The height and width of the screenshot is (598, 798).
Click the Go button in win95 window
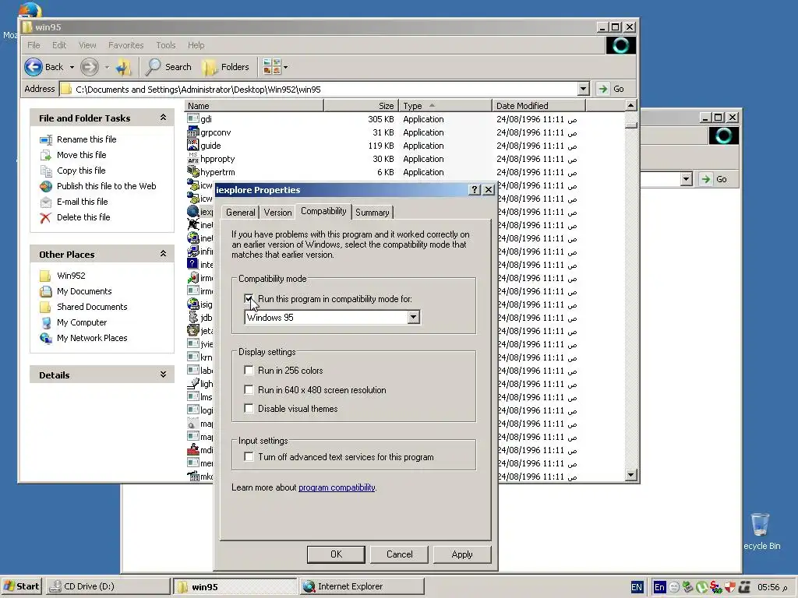611,89
